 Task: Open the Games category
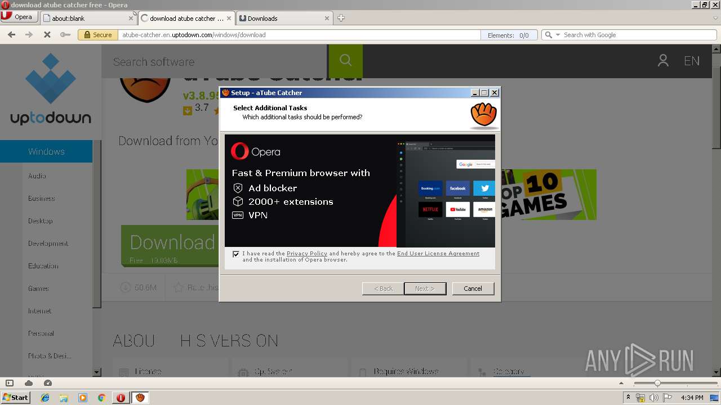click(x=38, y=289)
